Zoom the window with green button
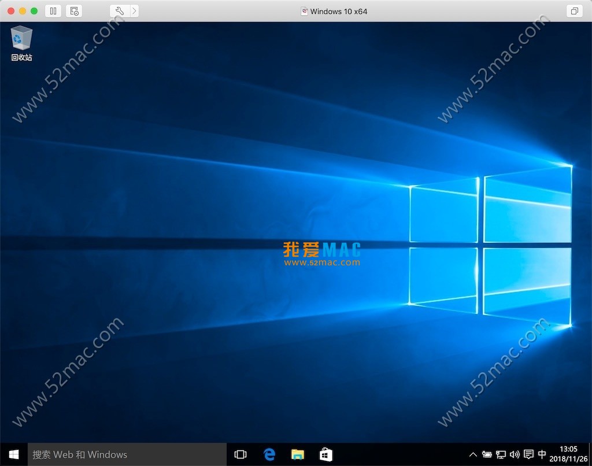592x466 pixels. tap(34, 11)
